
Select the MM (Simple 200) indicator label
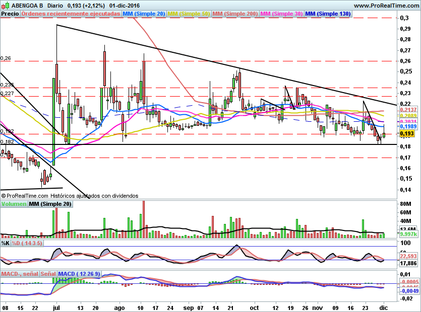pos(235,14)
